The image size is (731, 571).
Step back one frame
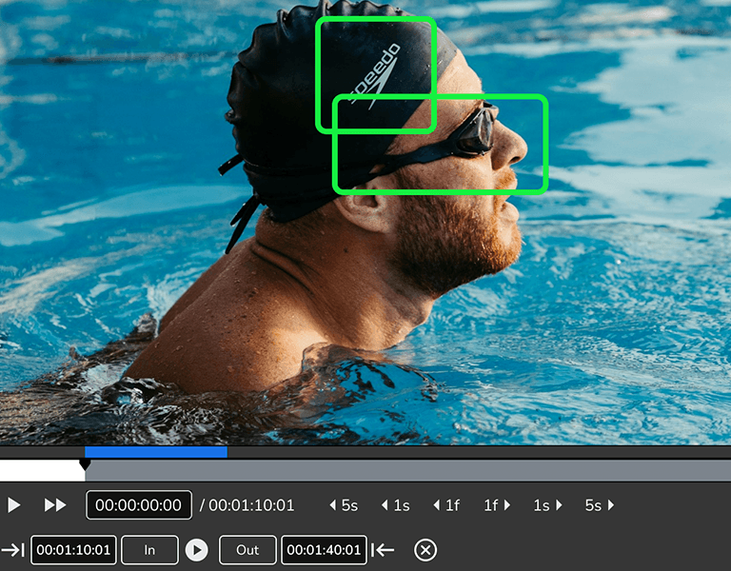click(445, 505)
